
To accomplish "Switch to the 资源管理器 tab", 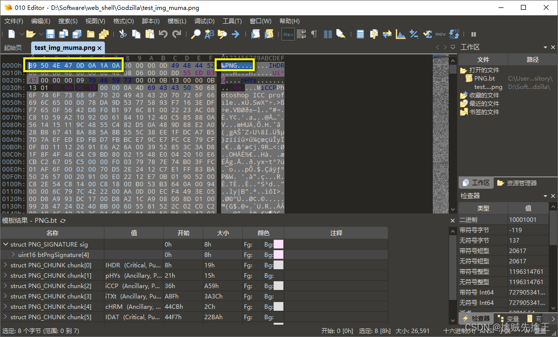I will click(x=517, y=183).
